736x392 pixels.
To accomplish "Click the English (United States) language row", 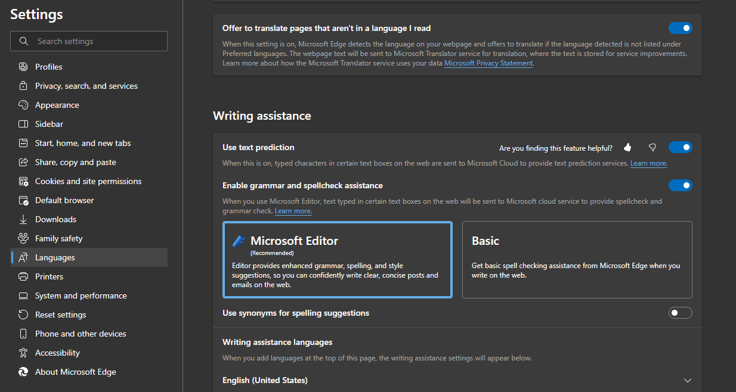I will tap(457, 380).
